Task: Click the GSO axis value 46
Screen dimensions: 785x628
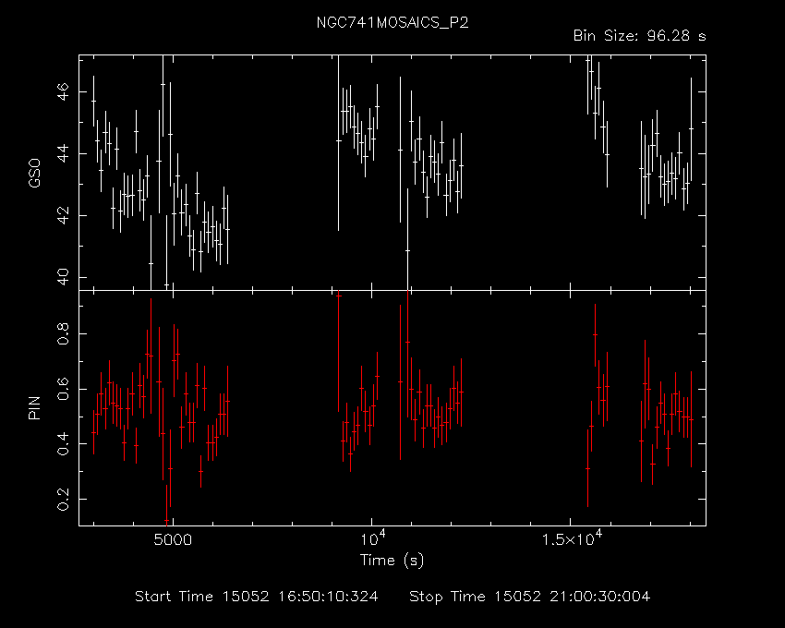Action: 63,92
